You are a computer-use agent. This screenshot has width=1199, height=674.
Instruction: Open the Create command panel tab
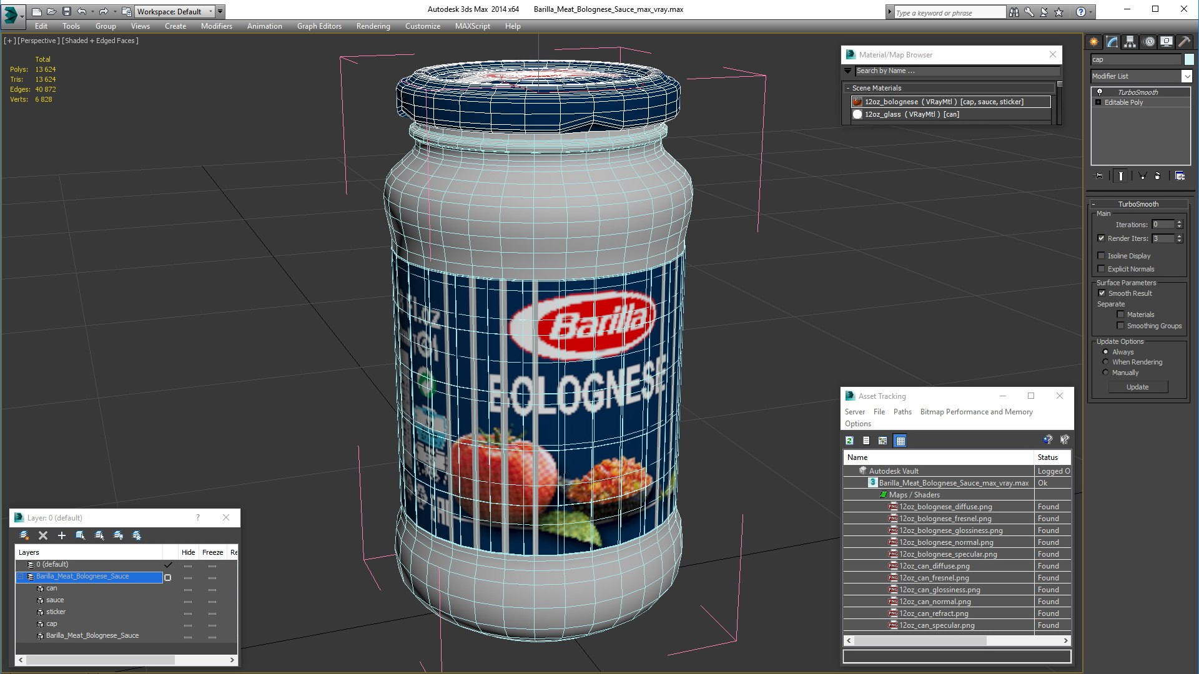(1094, 42)
